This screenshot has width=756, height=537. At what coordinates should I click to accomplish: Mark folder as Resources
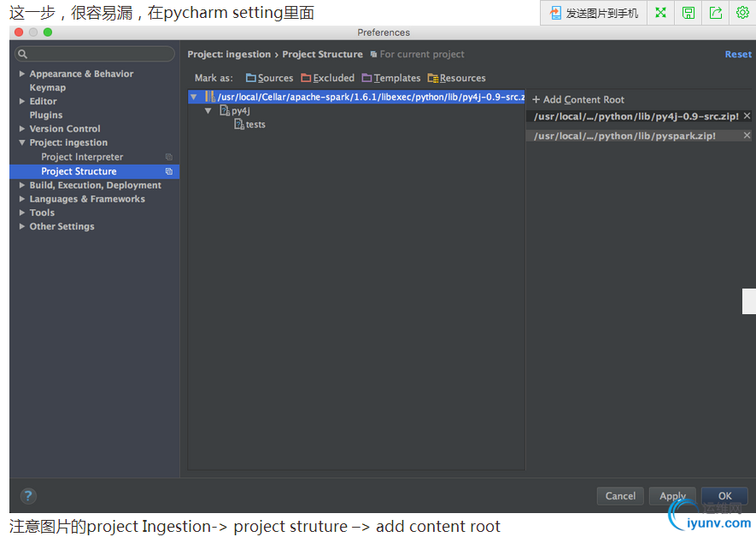456,78
